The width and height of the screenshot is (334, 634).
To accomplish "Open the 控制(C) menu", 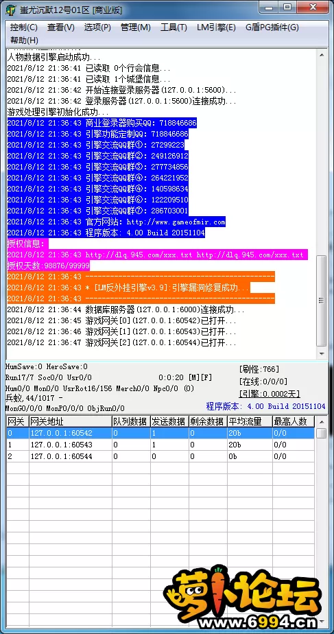I will pyautogui.click(x=24, y=27).
